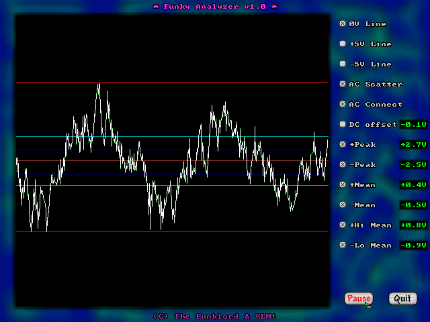The image size is (430, 322).
Task: Select the -Peak value readout -2.5V
Action: (413, 165)
